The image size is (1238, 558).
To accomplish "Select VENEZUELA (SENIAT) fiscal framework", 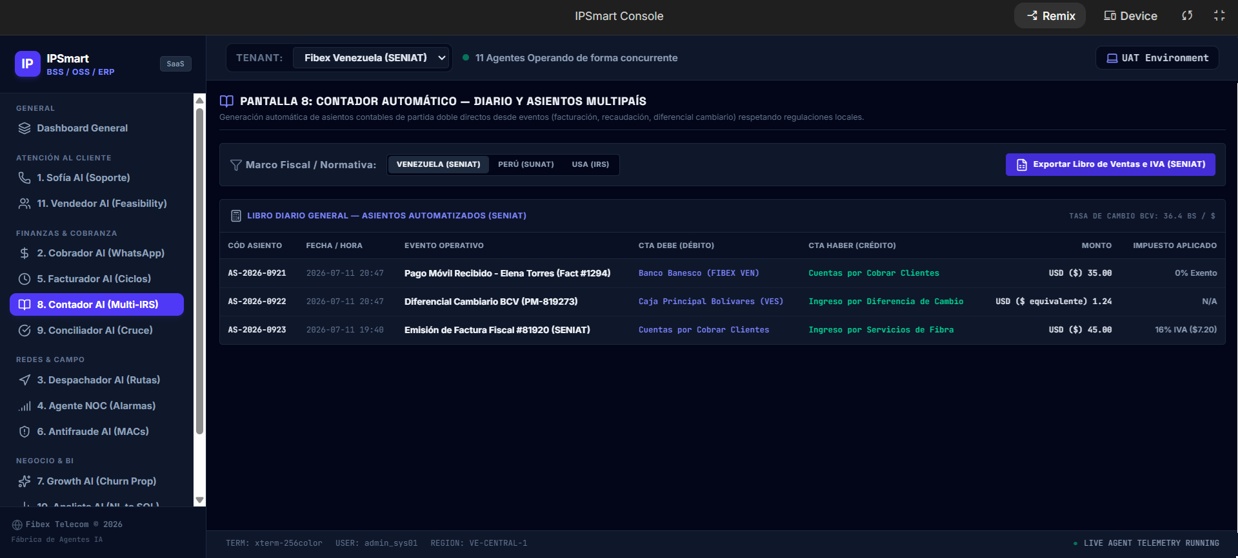I will 438,164.
